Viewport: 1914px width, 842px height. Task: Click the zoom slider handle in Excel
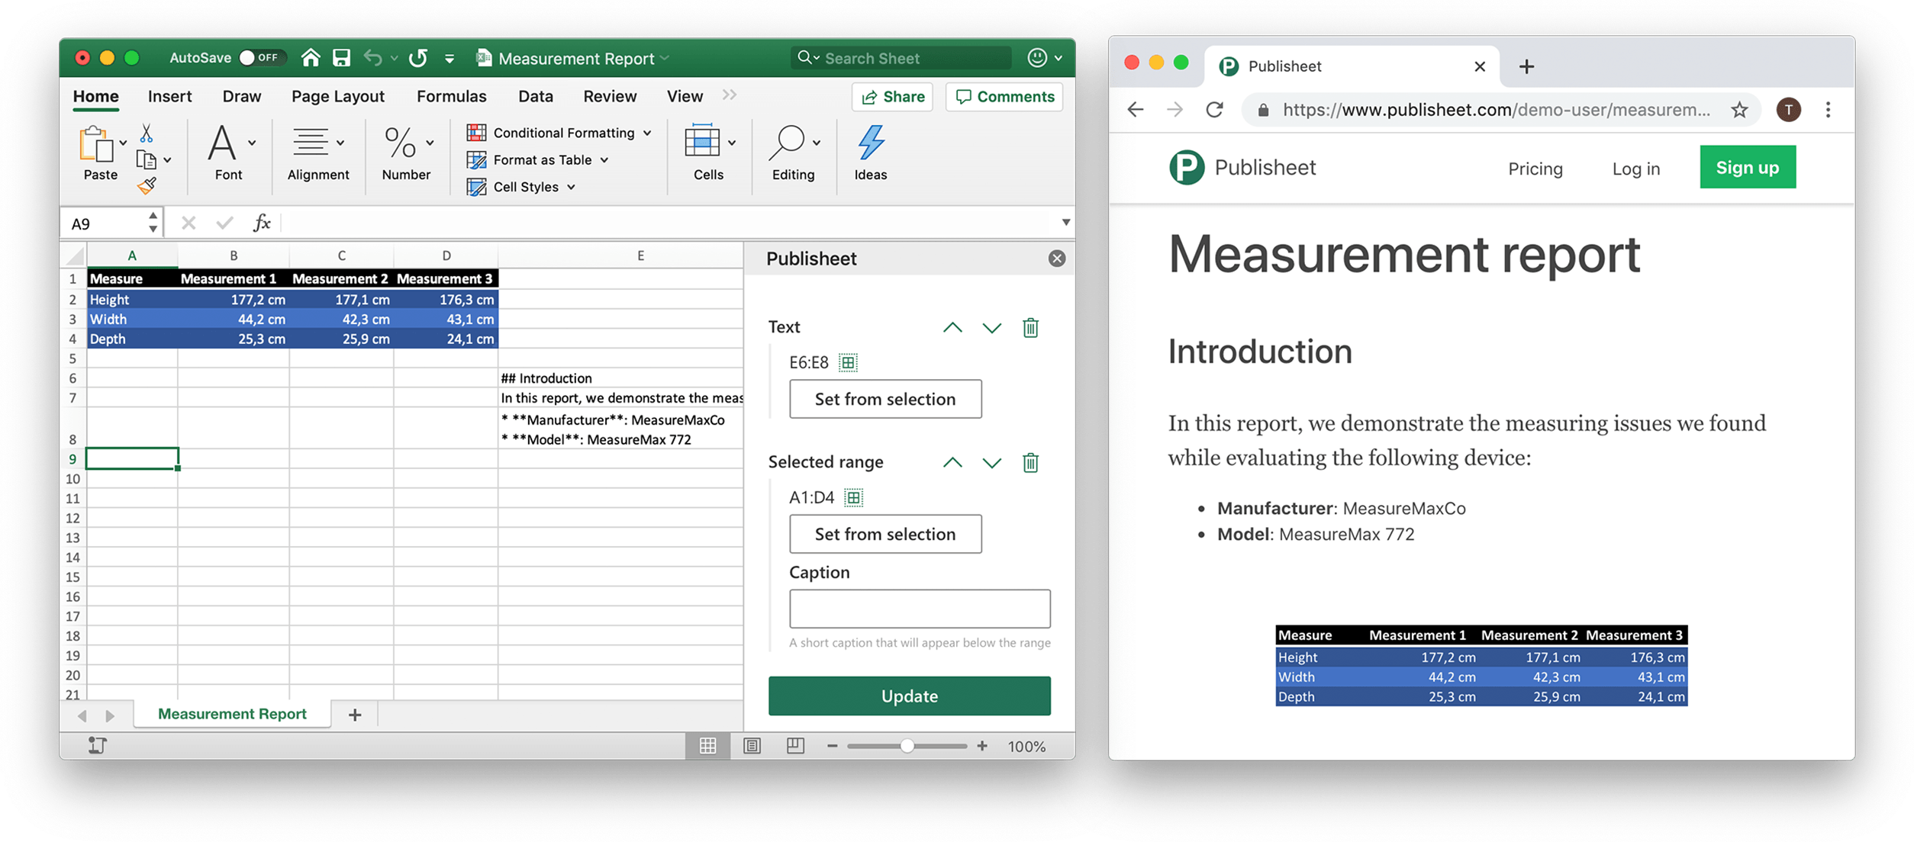pyautogui.click(x=907, y=746)
